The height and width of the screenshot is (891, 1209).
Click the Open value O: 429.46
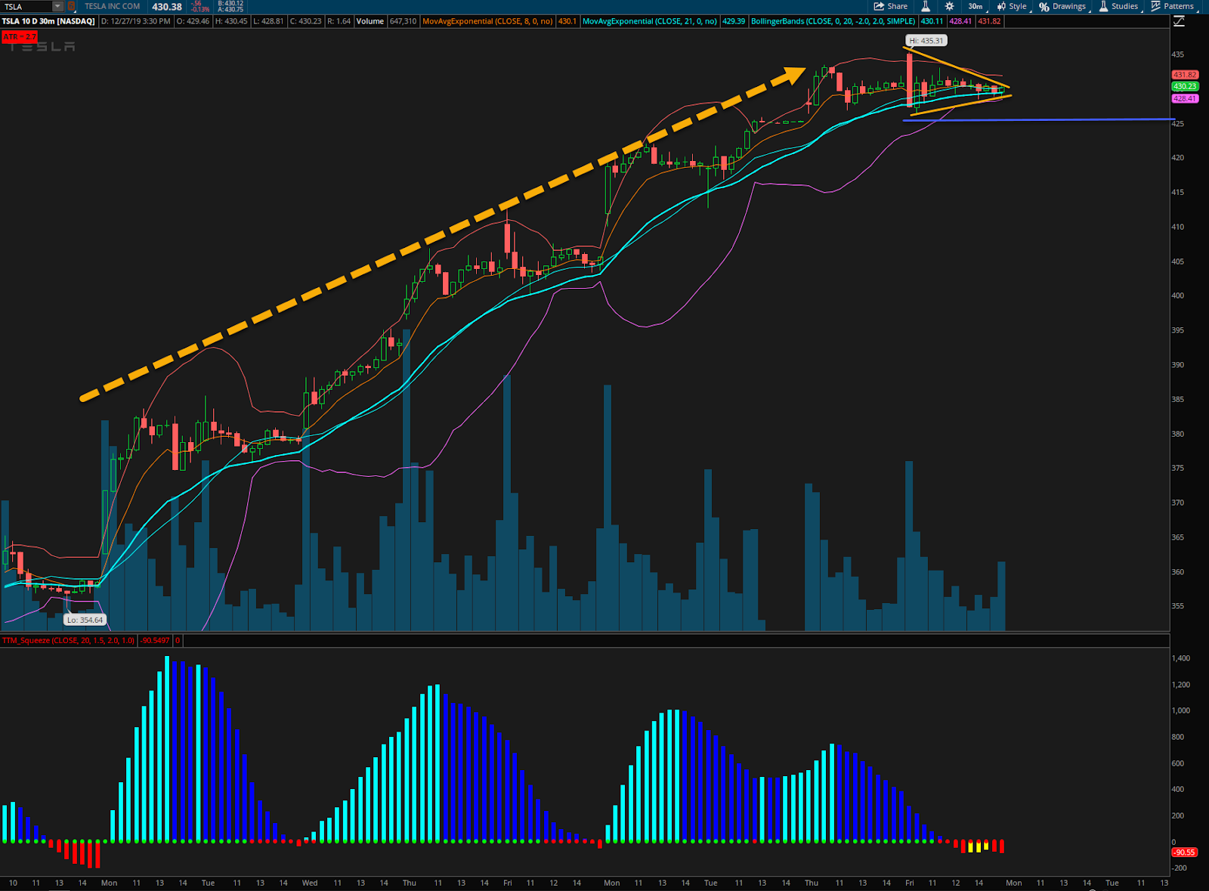[x=193, y=21]
